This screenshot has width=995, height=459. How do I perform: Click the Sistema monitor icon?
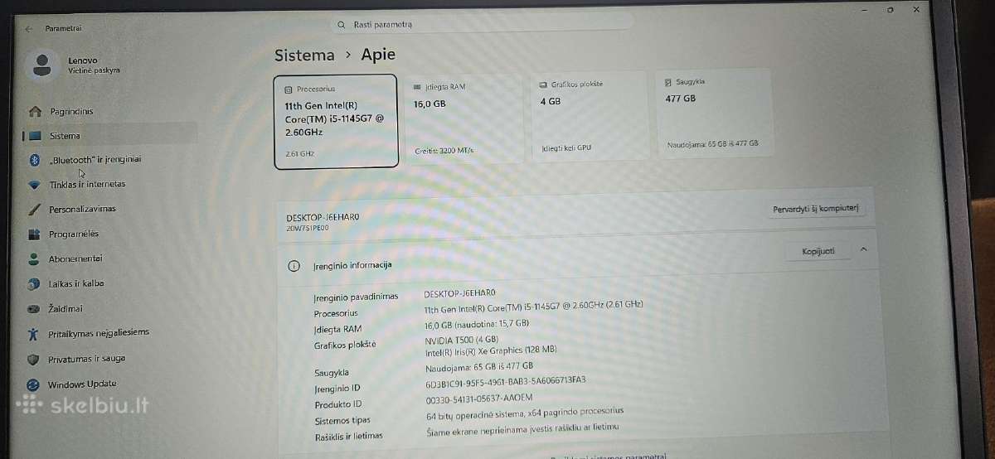[35, 136]
